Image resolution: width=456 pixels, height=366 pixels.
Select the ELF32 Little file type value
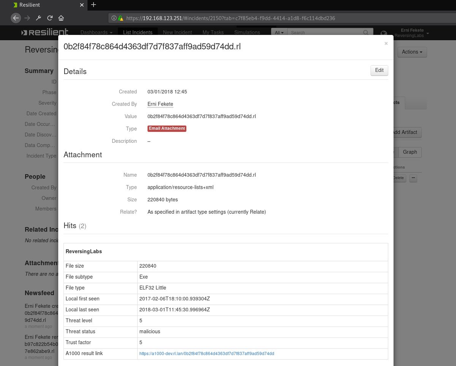(x=153, y=288)
